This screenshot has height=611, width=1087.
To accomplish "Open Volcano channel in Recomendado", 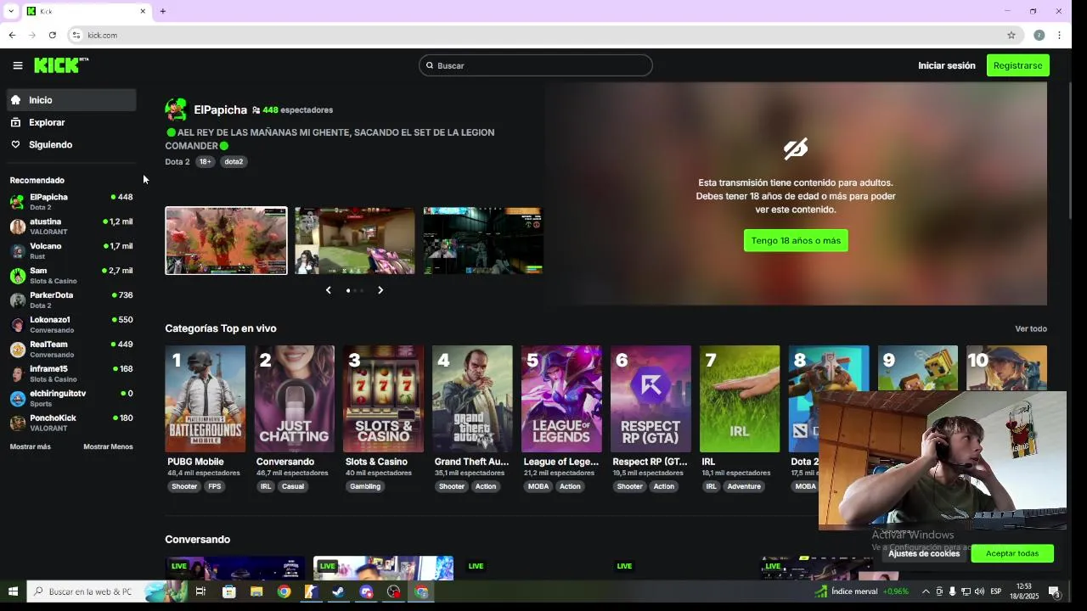I will (71, 250).
